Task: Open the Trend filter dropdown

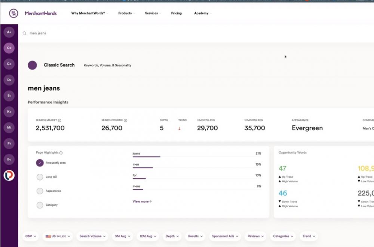Action: click(309, 236)
